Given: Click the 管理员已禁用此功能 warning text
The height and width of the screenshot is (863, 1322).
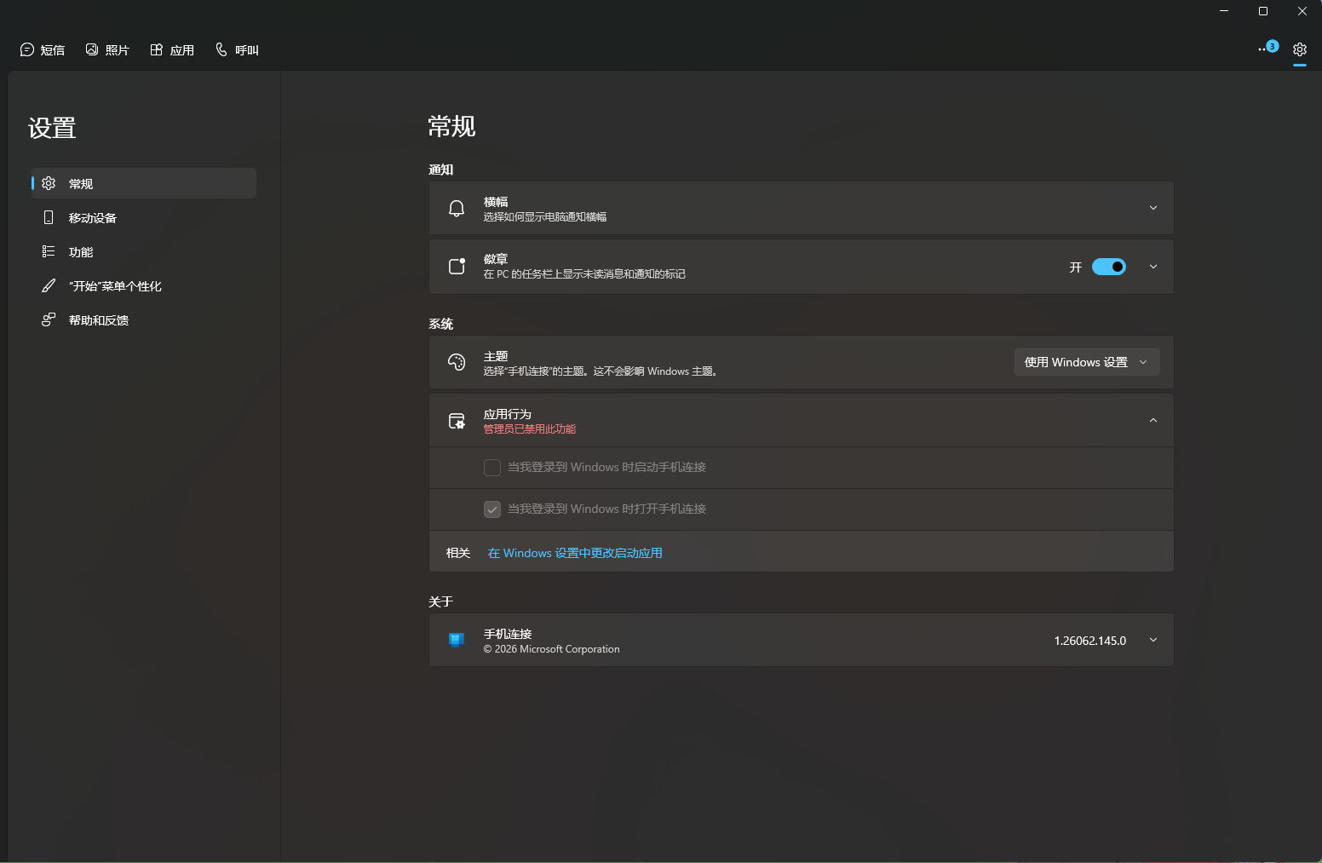Looking at the screenshot, I should point(530,429).
